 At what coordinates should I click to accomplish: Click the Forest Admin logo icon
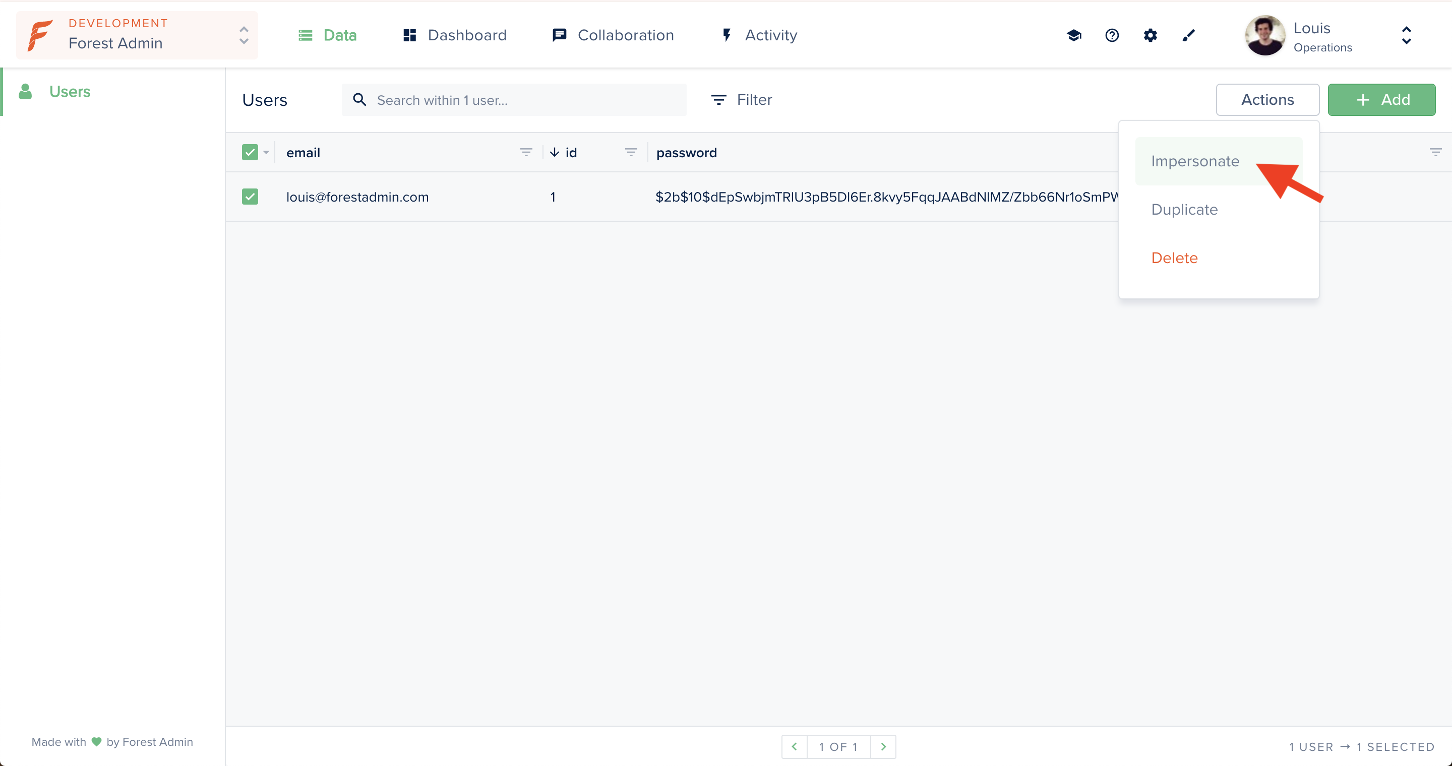40,35
